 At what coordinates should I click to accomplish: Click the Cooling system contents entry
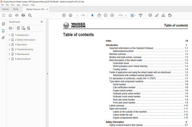coord(120,69)
